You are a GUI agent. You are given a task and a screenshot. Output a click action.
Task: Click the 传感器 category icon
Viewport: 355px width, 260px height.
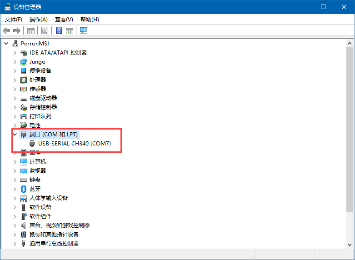click(24, 89)
